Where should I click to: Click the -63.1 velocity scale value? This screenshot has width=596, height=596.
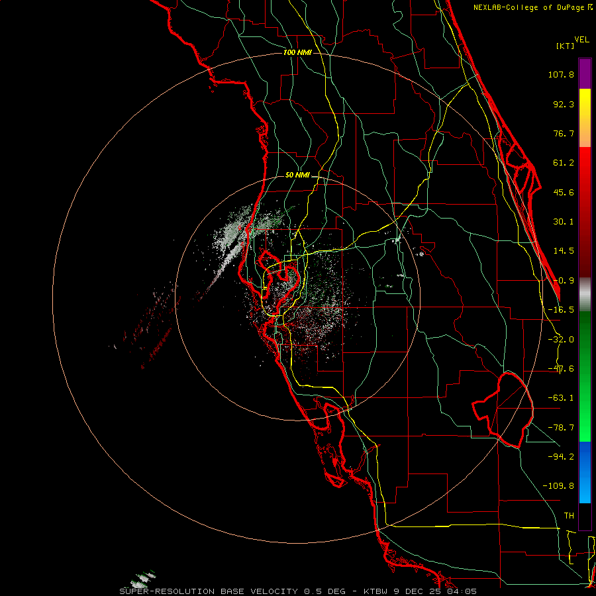click(561, 398)
